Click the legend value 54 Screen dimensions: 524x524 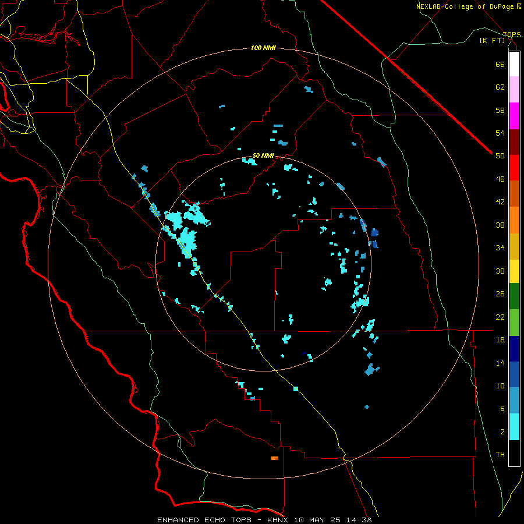[x=500, y=133]
